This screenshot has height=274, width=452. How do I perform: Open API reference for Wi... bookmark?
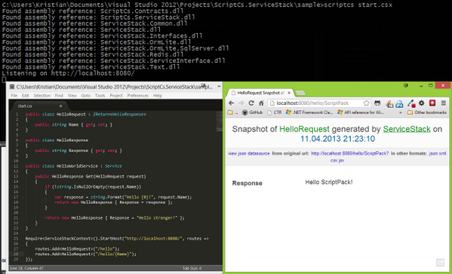pos(361,112)
